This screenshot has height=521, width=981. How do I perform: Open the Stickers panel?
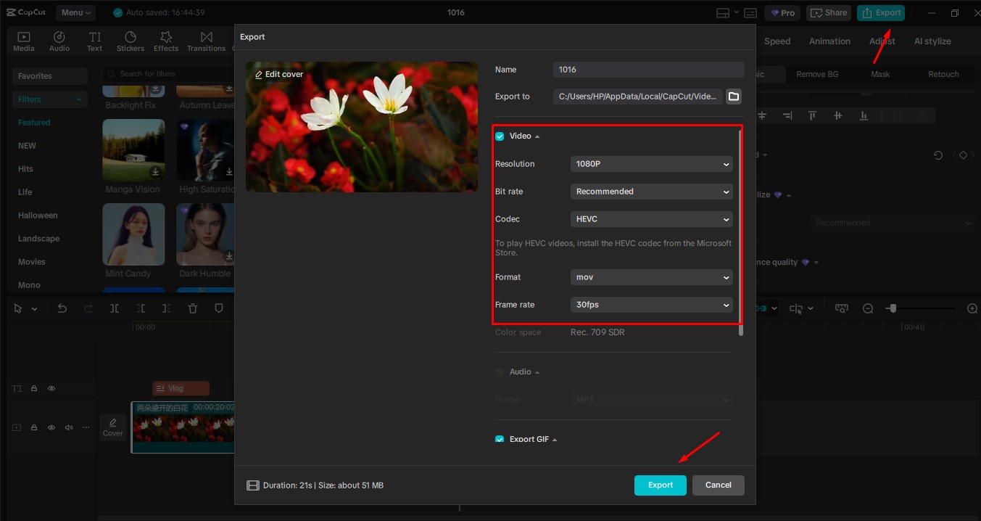tap(131, 41)
